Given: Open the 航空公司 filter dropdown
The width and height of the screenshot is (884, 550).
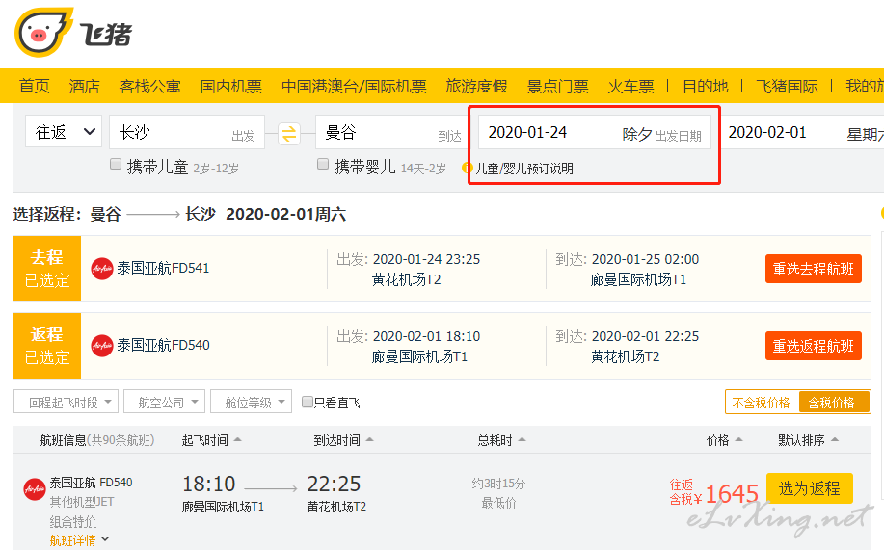Looking at the screenshot, I should coord(165,403).
